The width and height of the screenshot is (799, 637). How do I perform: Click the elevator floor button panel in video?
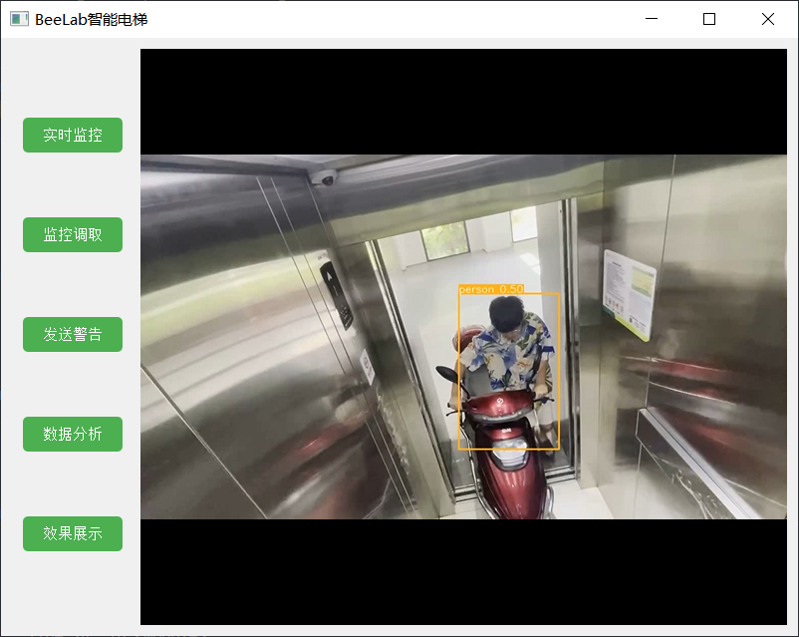coord(337,295)
